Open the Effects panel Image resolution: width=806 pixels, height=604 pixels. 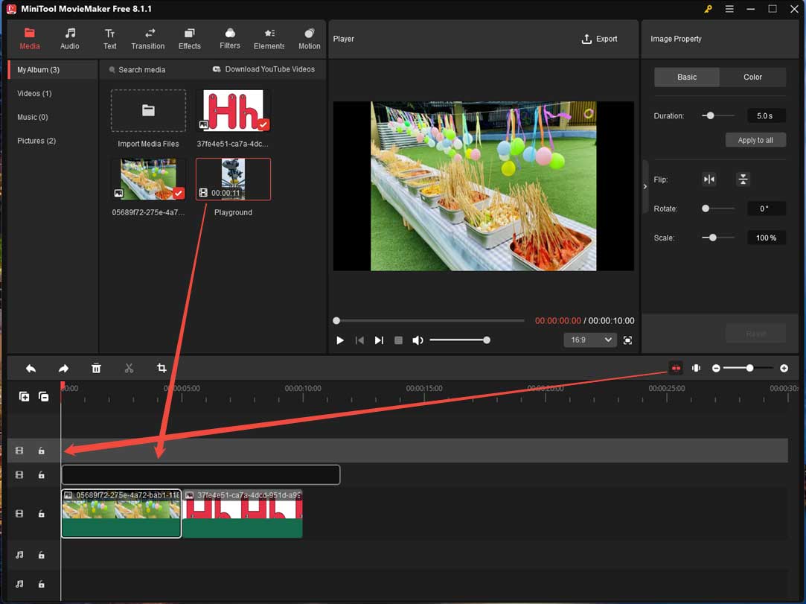pos(189,39)
